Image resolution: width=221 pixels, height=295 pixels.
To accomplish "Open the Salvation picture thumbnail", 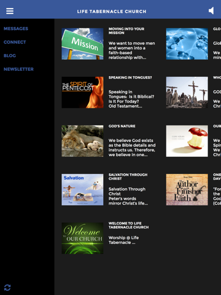I will (x=82, y=189).
